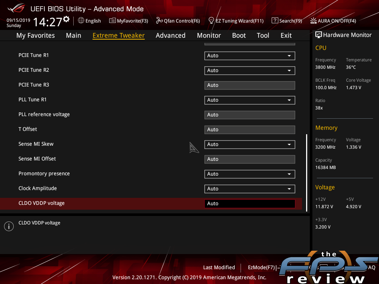Select the highlighted CLDO VDDP voltage row label
This screenshot has width=379, height=284.
41,203
